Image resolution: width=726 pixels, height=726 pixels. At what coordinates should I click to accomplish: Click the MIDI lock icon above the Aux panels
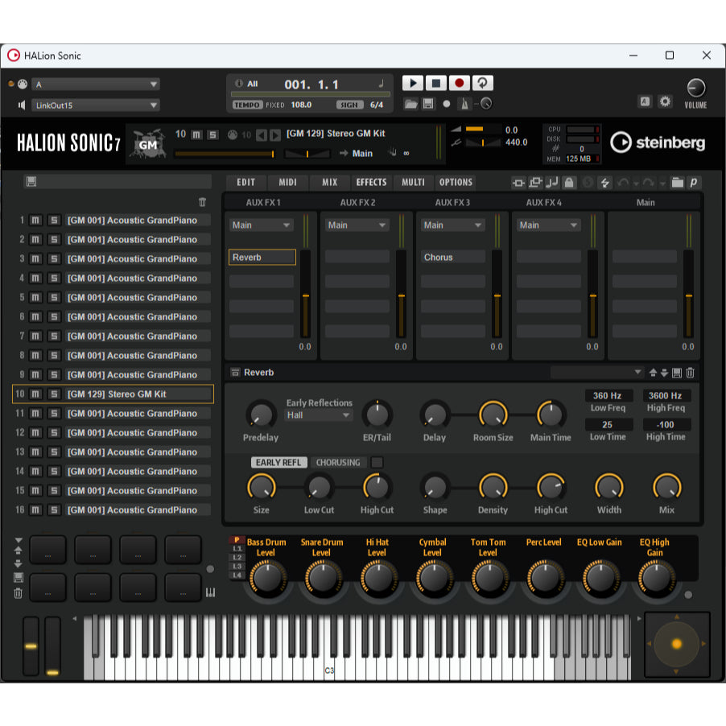tap(568, 183)
